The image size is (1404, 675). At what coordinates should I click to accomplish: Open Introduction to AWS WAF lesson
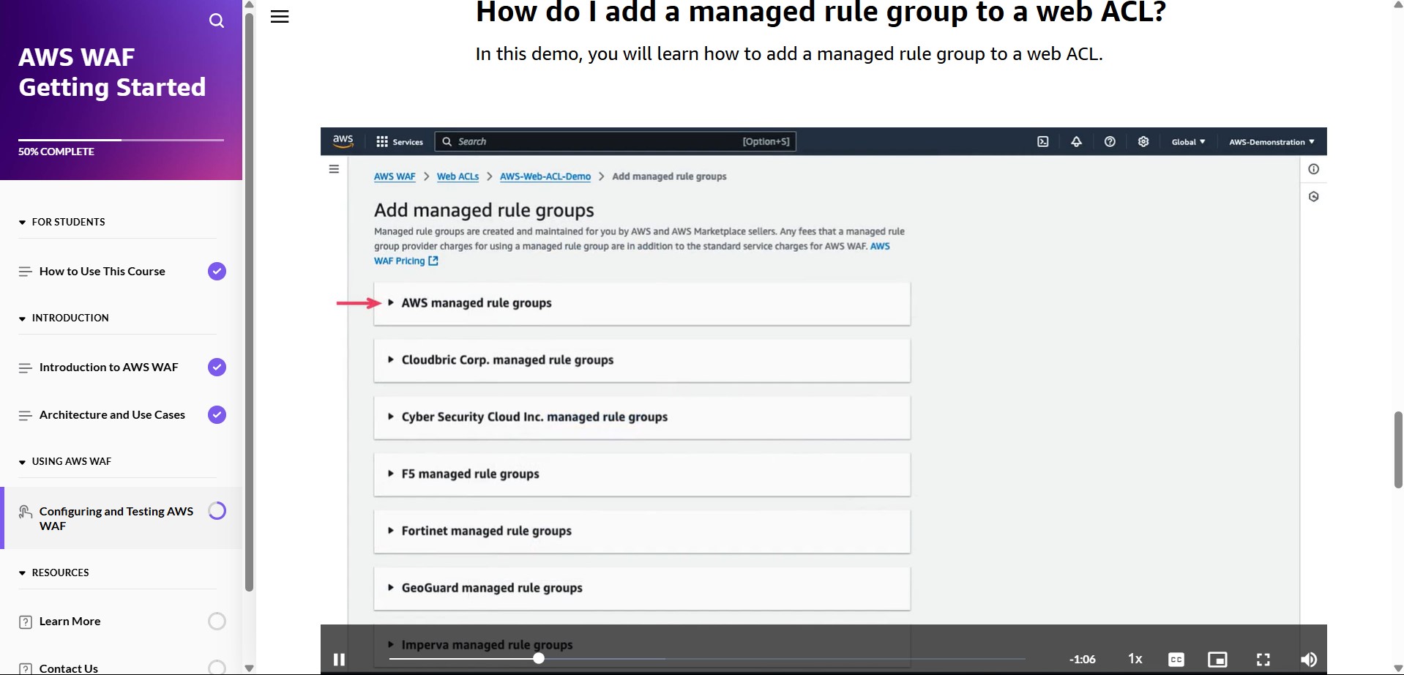click(108, 368)
